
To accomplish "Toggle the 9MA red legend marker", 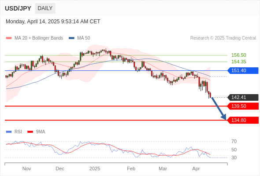I will (x=30, y=132).
